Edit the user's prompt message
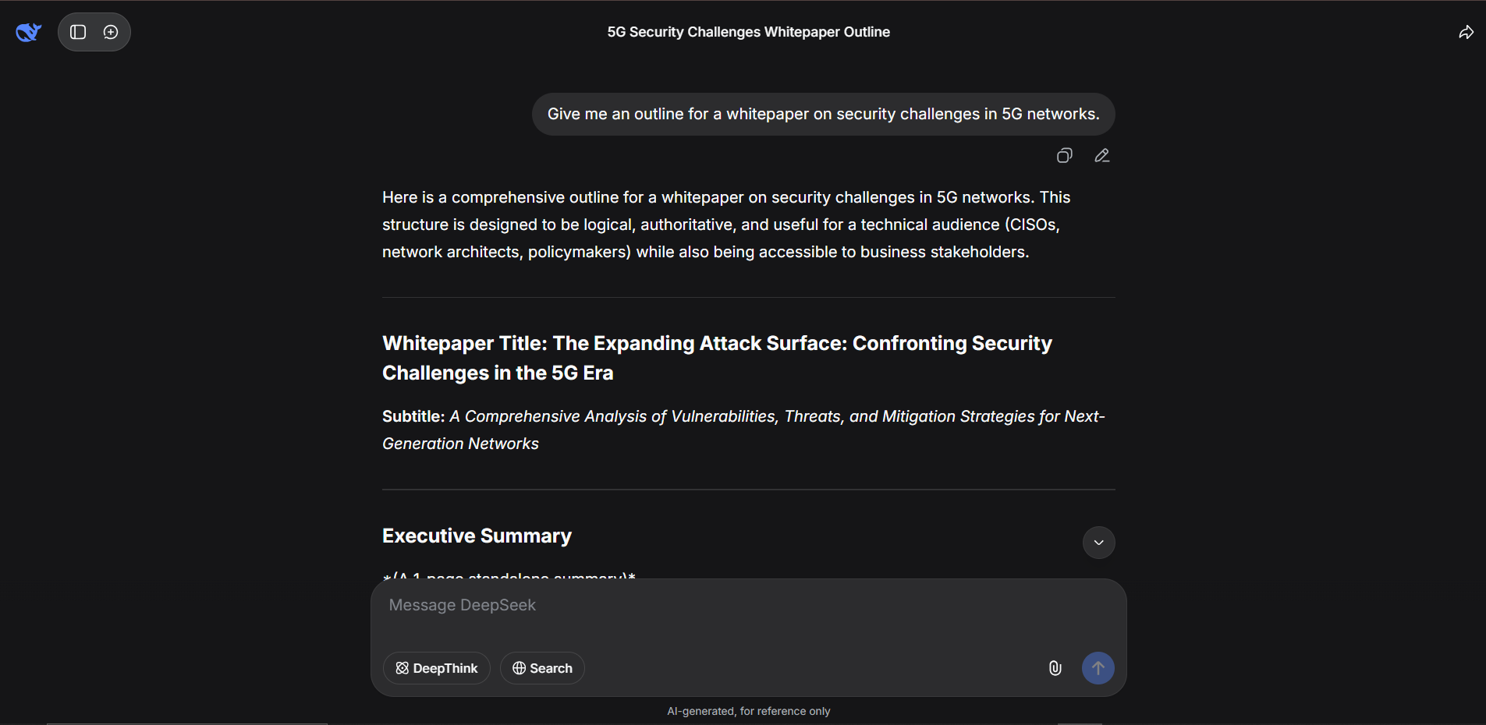 (1101, 156)
